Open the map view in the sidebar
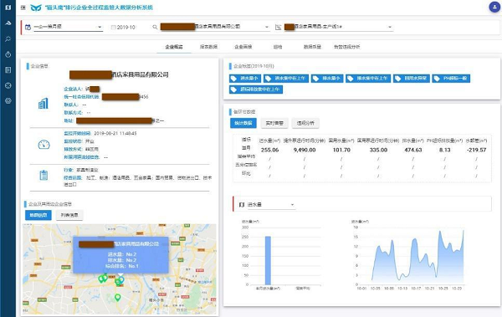 point(8,7)
